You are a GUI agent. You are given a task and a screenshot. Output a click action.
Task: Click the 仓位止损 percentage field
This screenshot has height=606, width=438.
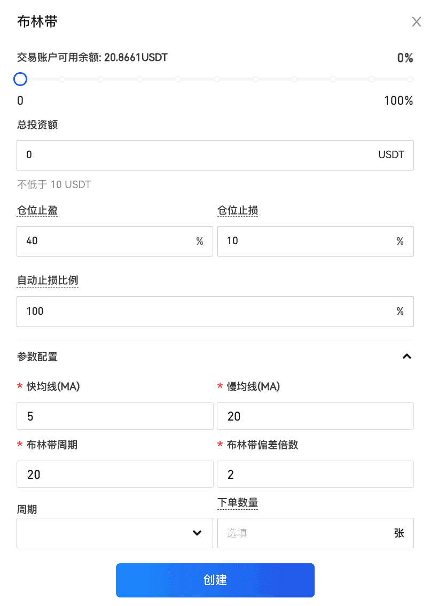click(x=307, y=241)
